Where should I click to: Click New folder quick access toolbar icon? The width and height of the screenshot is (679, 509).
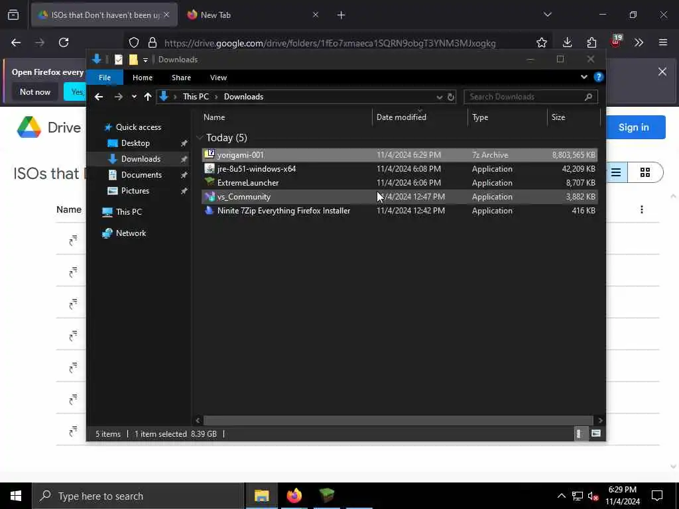coord(133,59)
